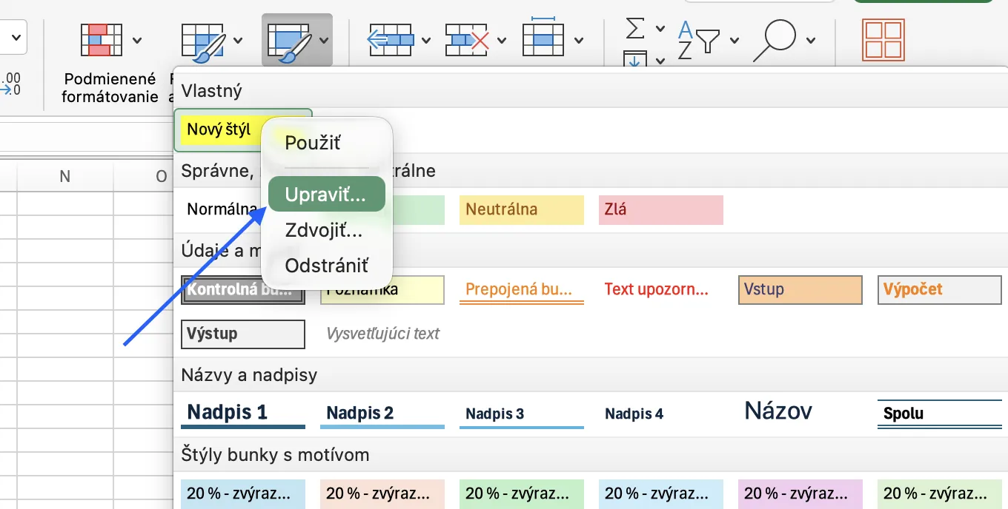The height and width of the screenshot is (509, 1008).
Task: Apply the Vstup cell style
Action: pos(800,290)
